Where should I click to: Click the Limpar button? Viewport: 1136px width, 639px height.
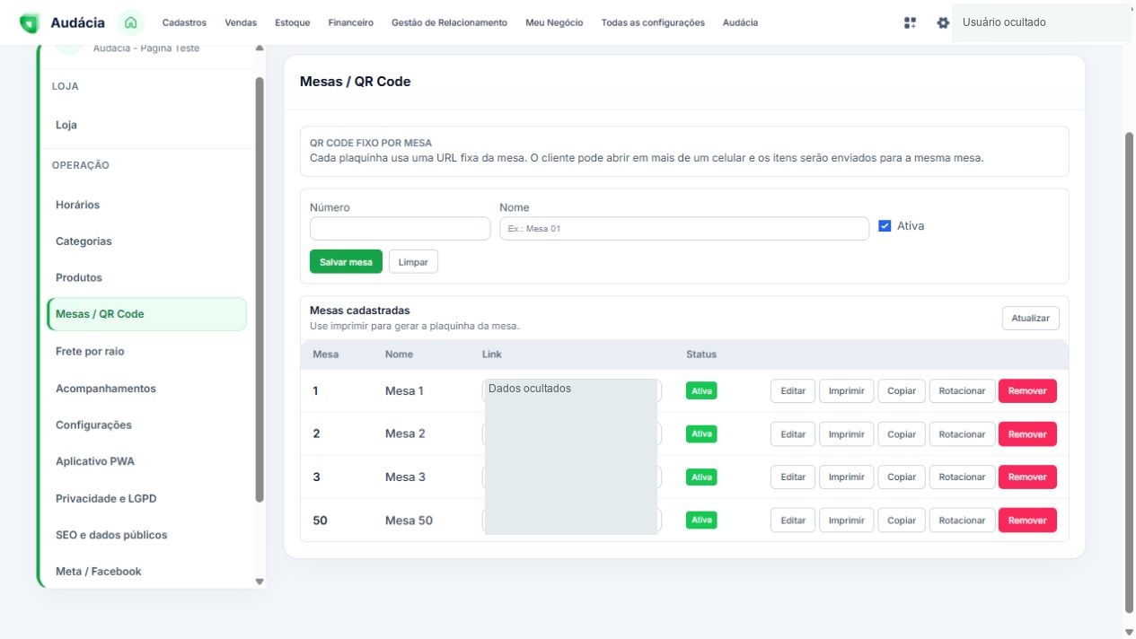pyautogui.click(x=413, y=262)
